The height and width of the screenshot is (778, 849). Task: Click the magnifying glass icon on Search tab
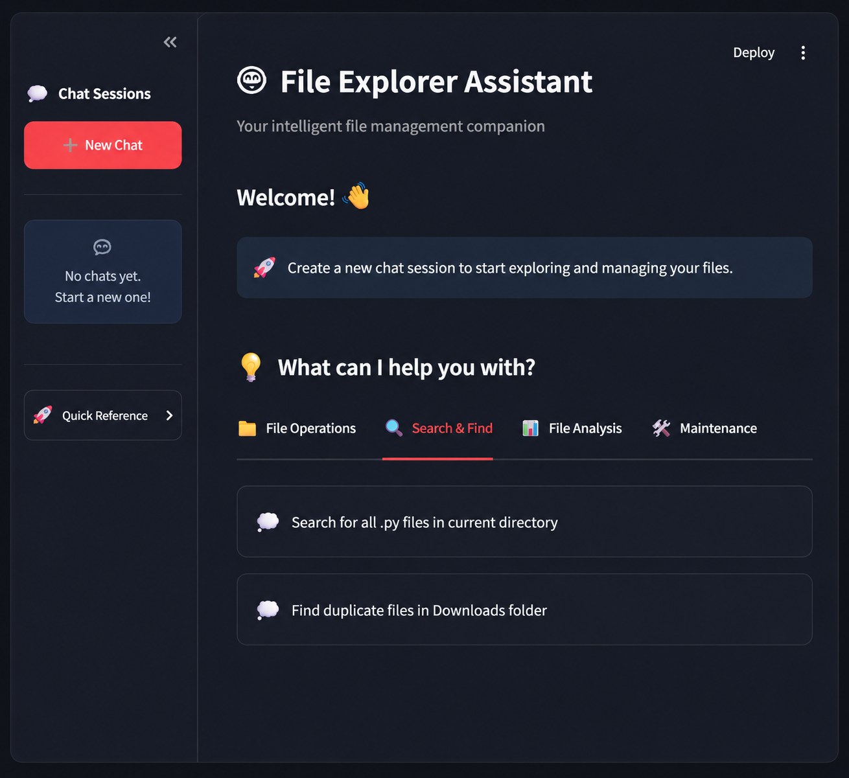[393, 428]
